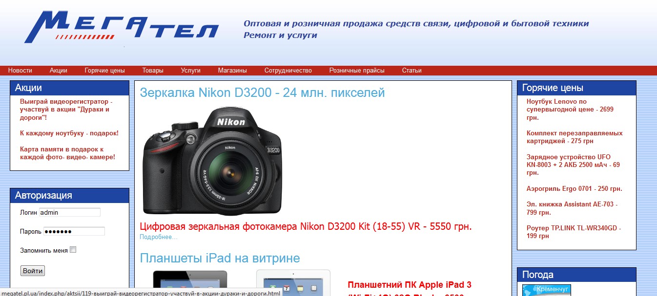Open the Услуги menu item
657x296 pixels.
click(190, 71)
